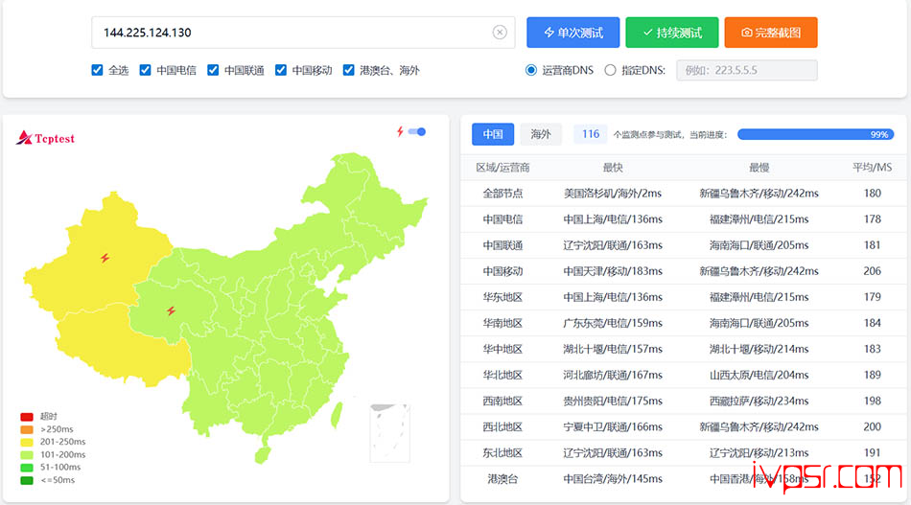Click 辽宁沈阳/联通/163ms in 中国联通 row

tap(613, 245)
